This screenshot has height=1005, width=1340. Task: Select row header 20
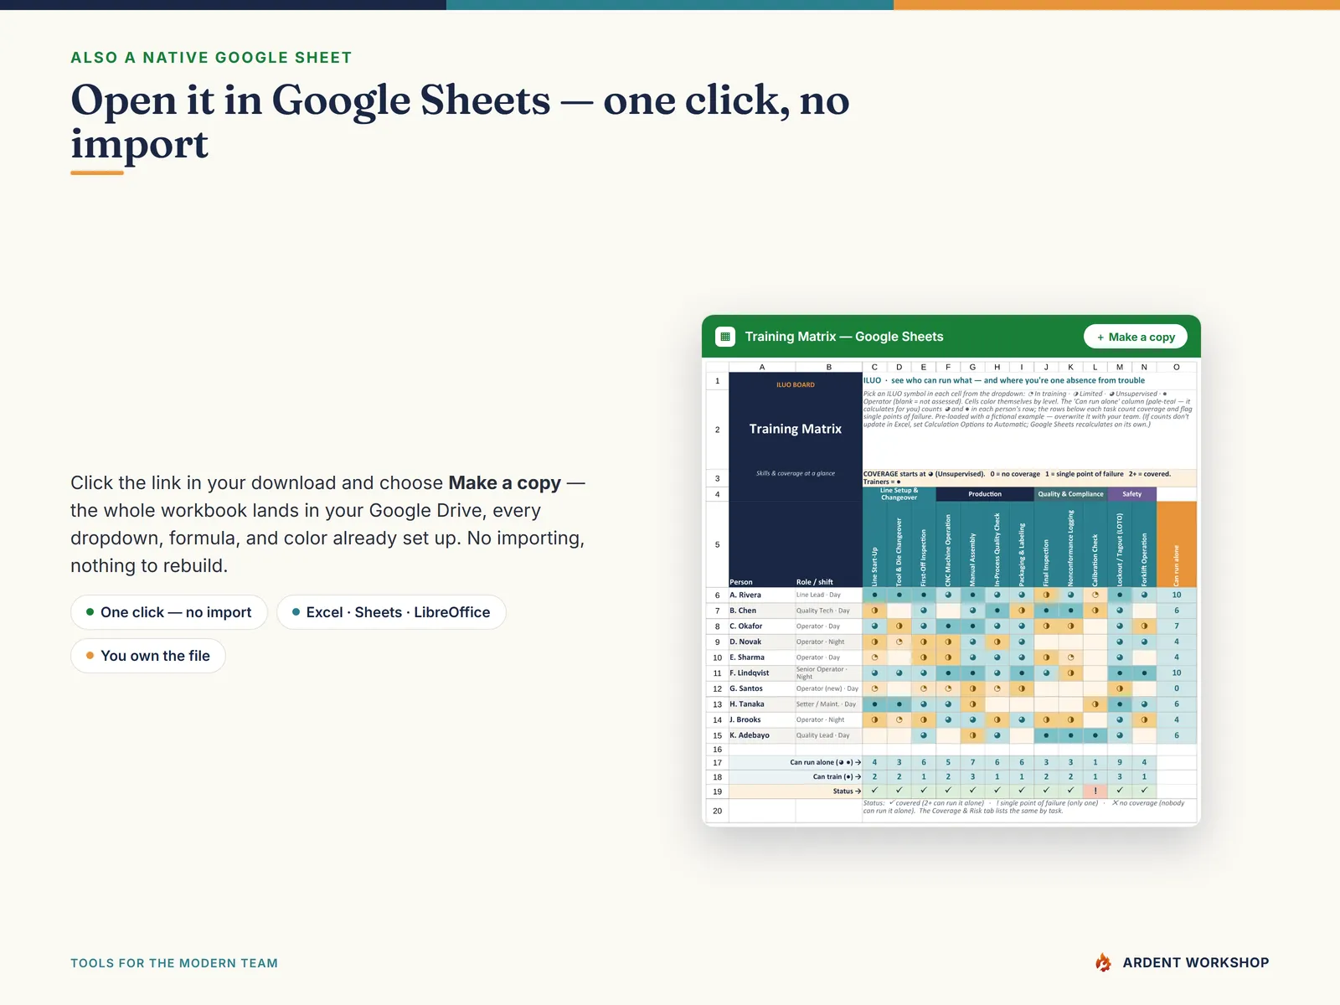(717, 811)
